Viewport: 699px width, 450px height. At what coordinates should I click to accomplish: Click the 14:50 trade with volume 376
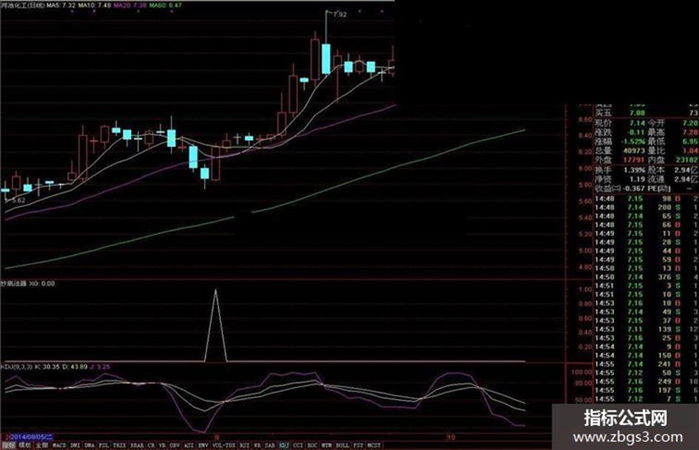coord(646,277)
